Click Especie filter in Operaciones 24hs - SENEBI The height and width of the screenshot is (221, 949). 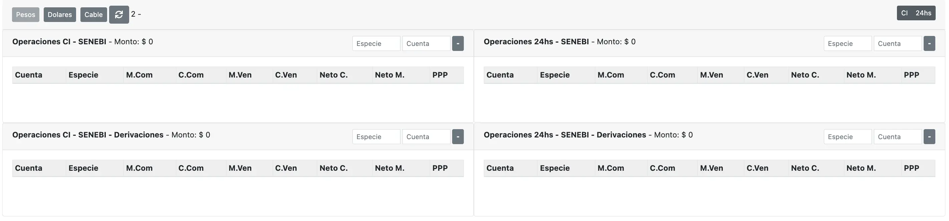848,43
